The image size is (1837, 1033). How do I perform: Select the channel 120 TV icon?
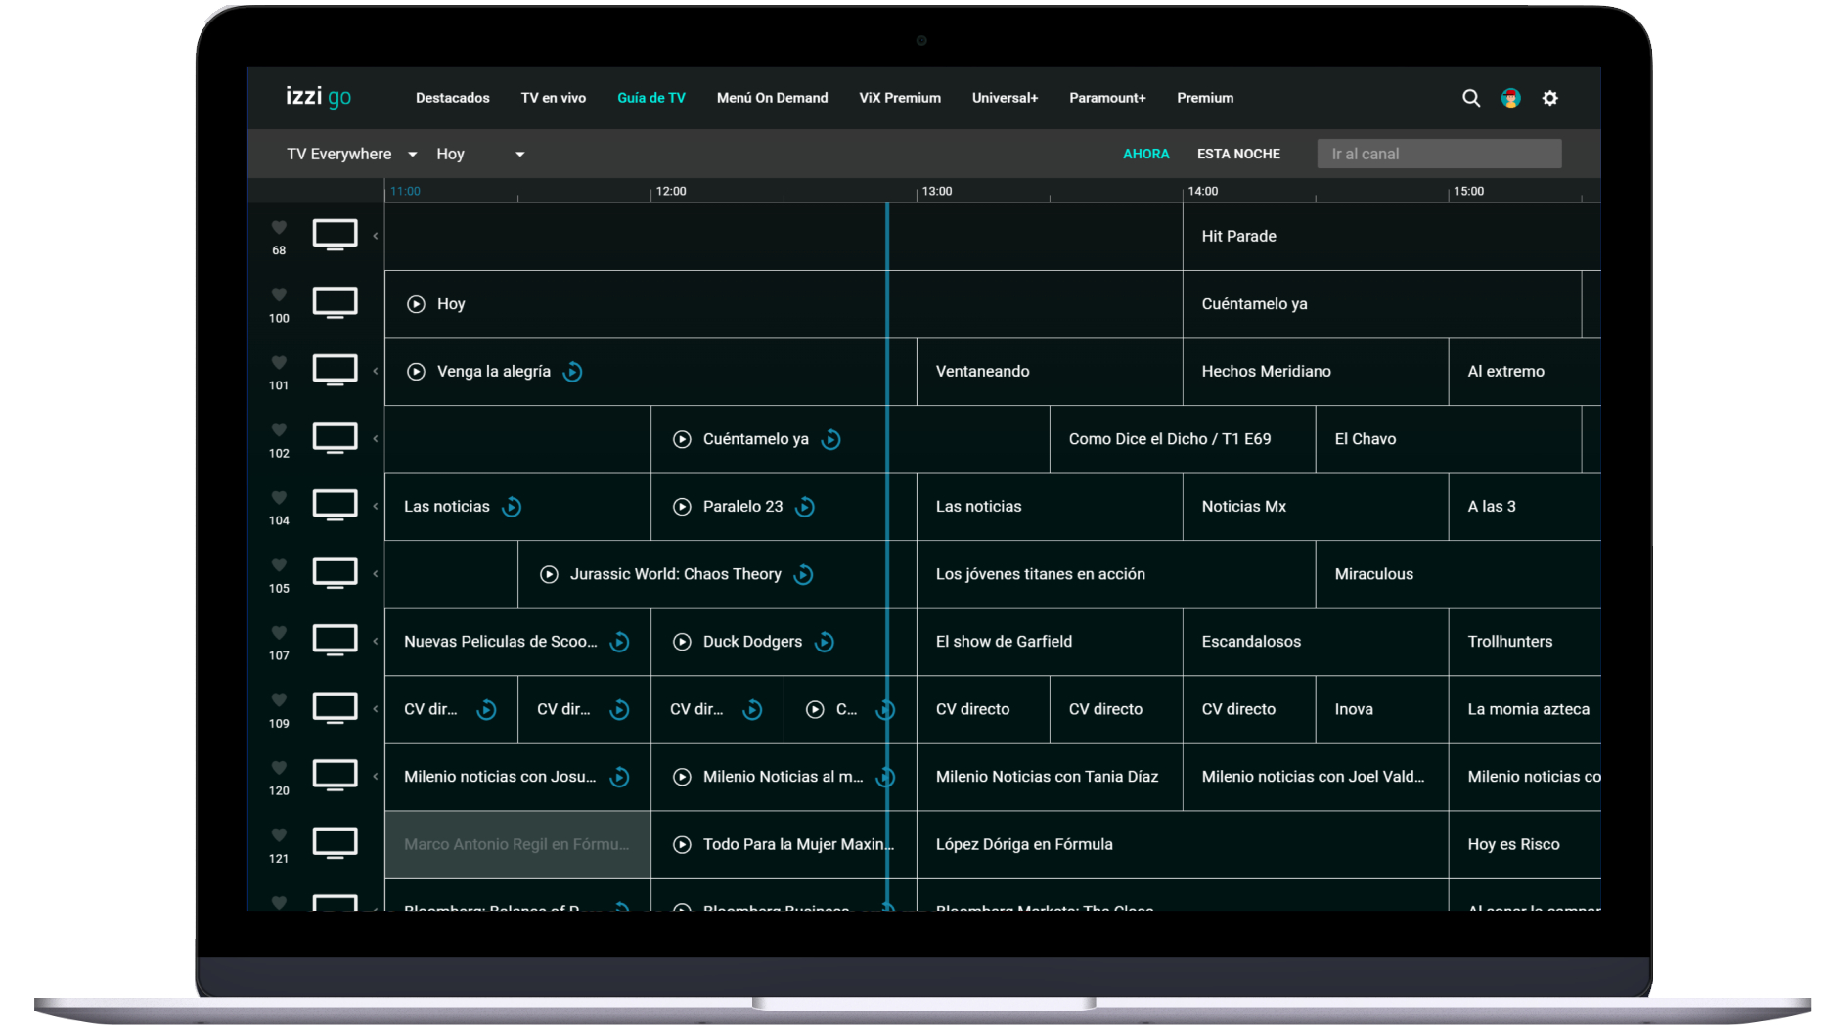335,776
